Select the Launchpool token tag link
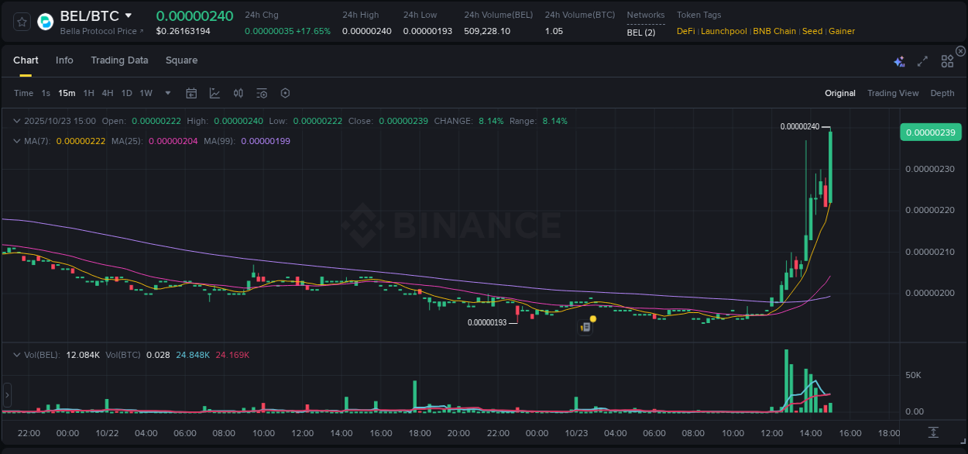The image size is (968, 454). pos(723,31)
